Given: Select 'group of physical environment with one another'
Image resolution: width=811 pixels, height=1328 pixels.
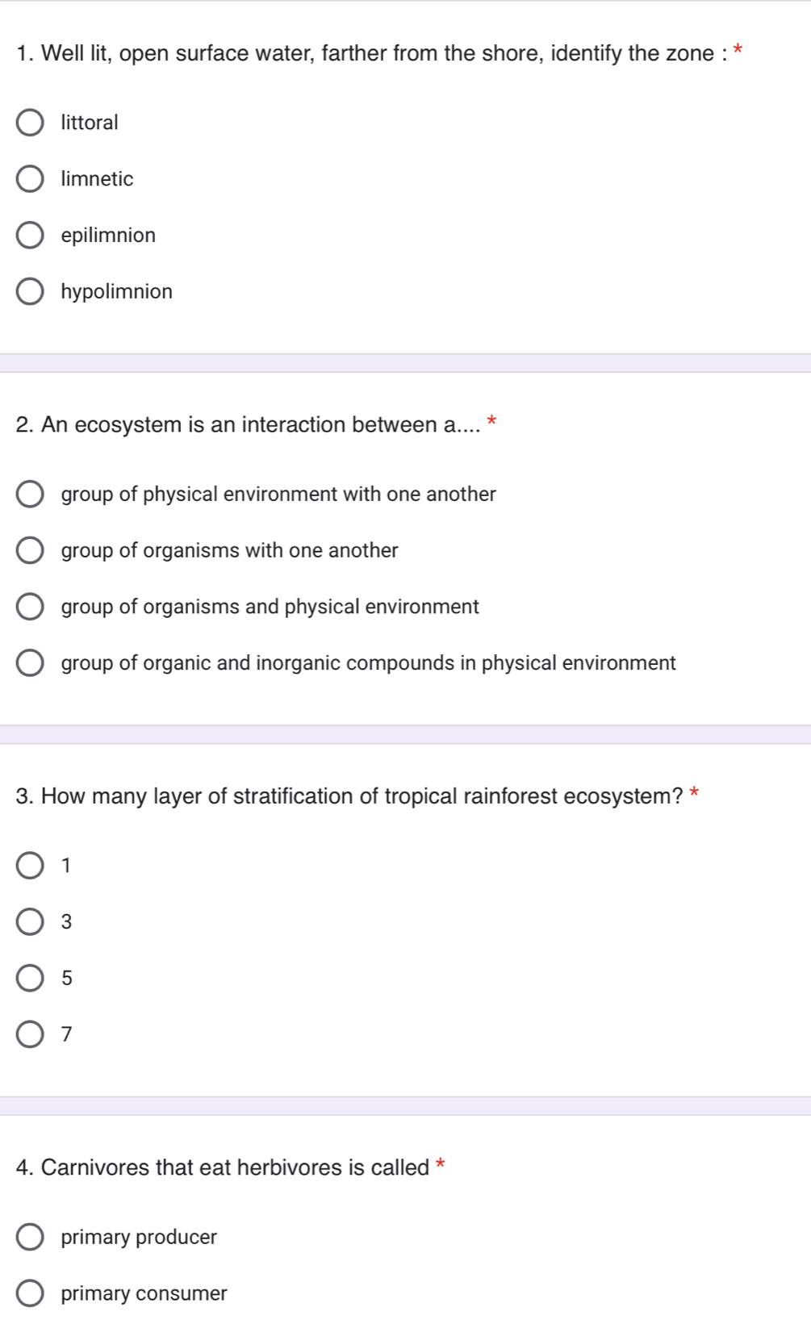Looking at the screenshot, I should (x=31, y=495).
